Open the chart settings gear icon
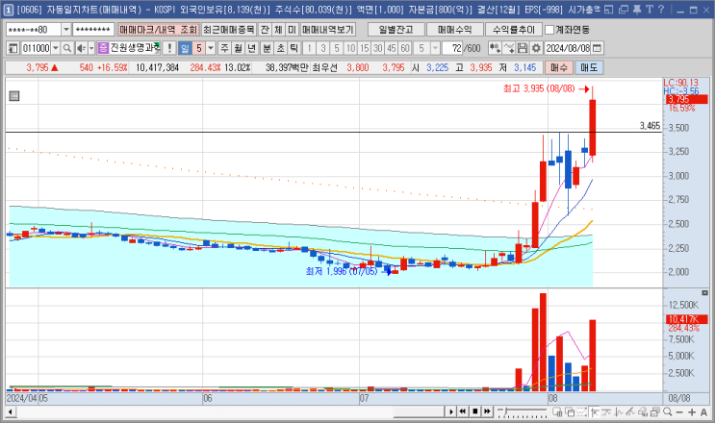Image resolution: width=715 pixels, height=423 pixels. tap(536, 48)
